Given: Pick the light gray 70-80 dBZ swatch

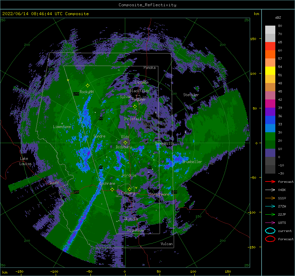Looking at the screenshot, I should [270, 30].
